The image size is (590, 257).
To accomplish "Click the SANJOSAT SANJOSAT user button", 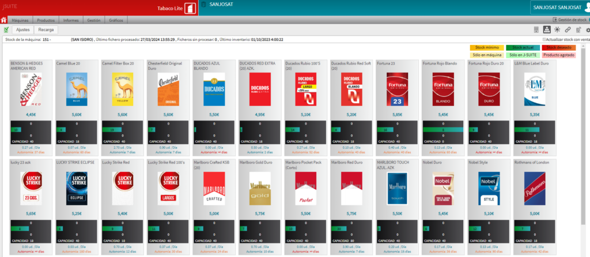I will pos(559,7).
